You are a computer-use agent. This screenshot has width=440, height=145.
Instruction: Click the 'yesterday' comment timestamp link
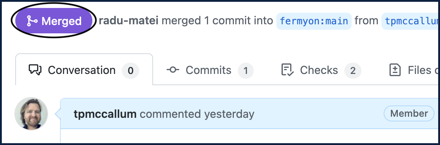(x=229, y=114)
